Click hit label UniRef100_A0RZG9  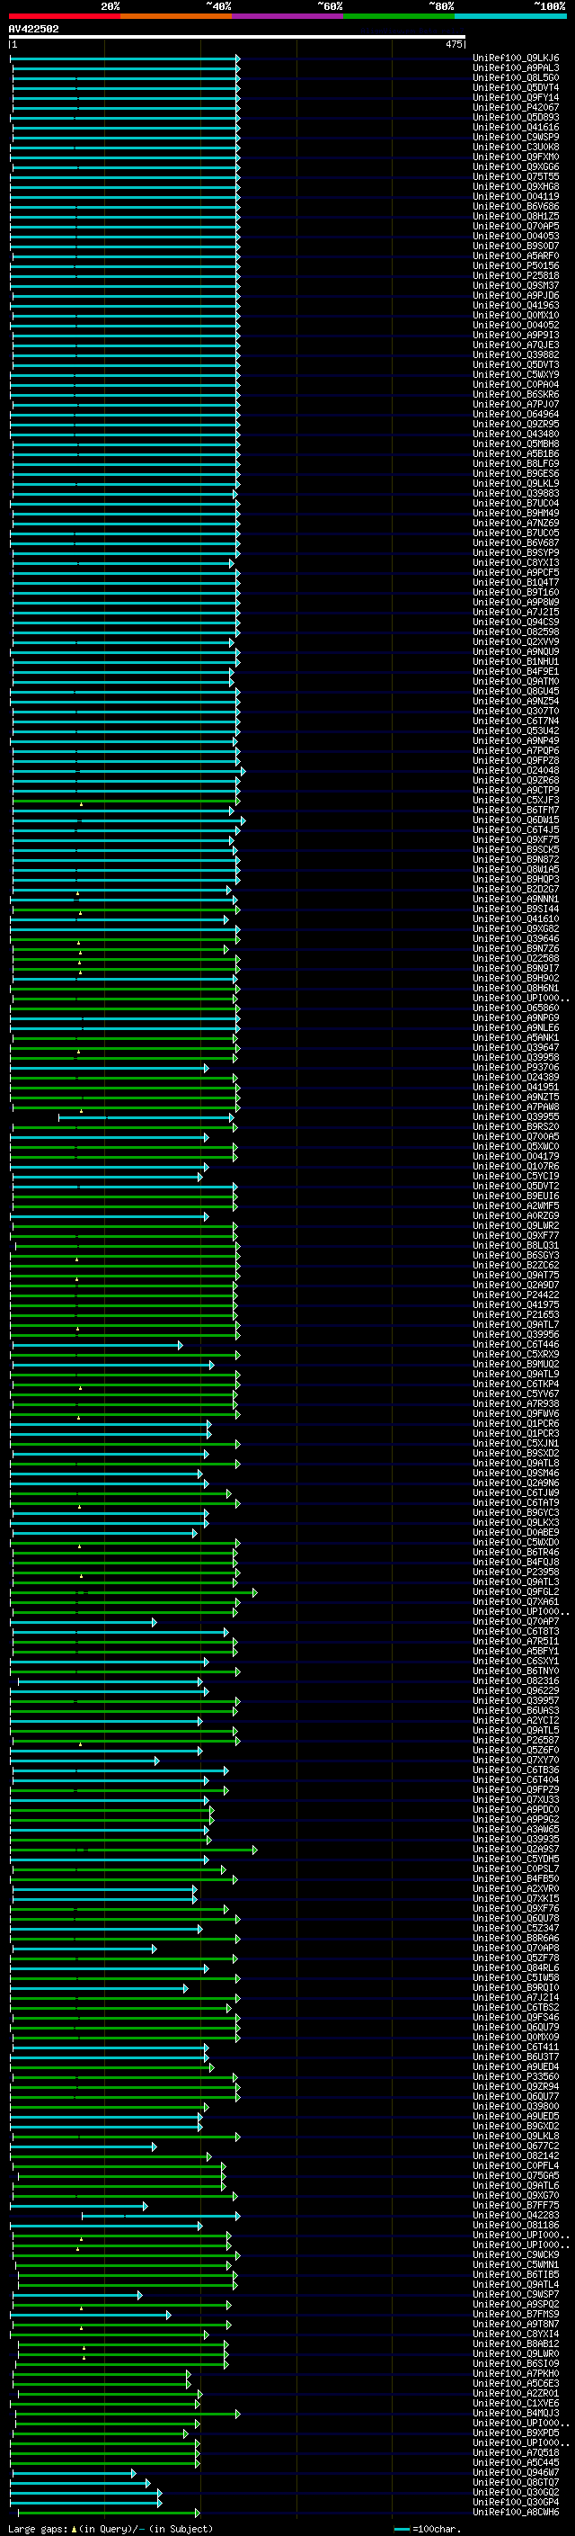pyautogui.click(x=516, y=1216)
